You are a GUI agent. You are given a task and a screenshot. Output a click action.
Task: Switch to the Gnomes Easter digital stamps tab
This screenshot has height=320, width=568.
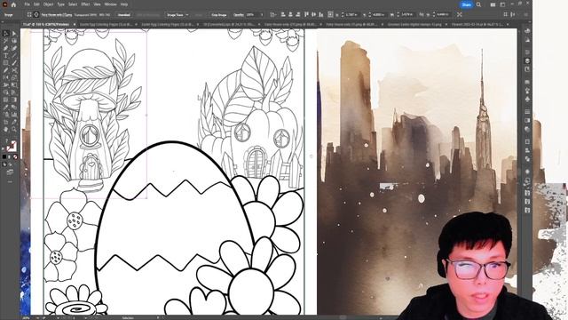point(414,24)
